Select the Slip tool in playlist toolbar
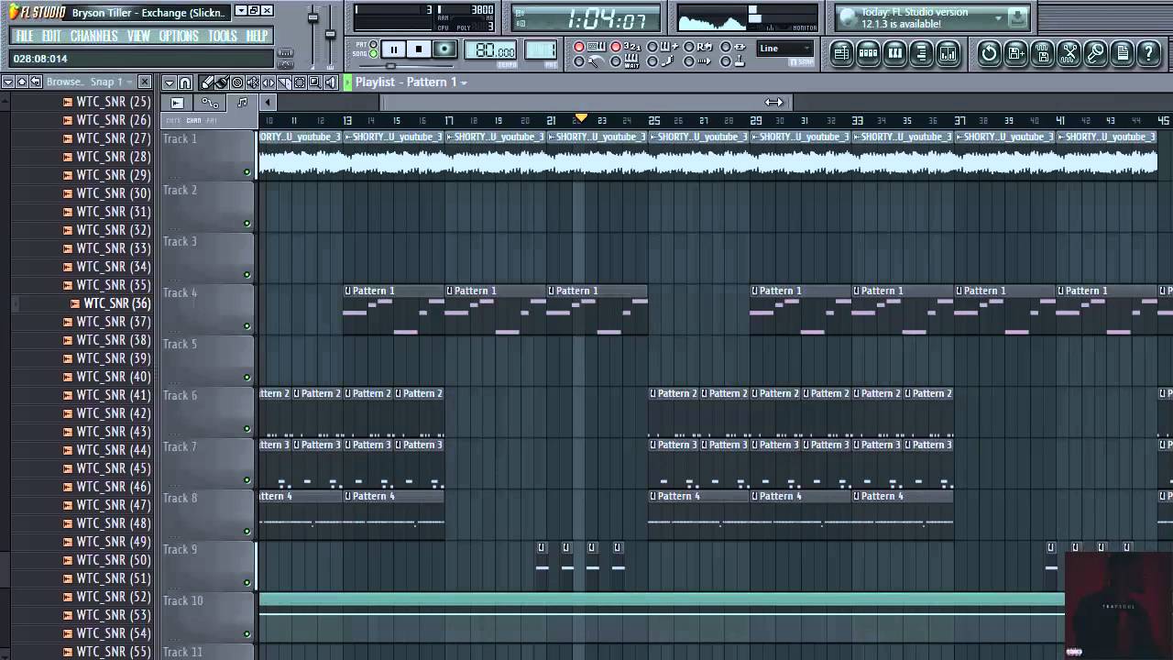The width and height of the screenshot is (1173, 660). click(269, 82)
